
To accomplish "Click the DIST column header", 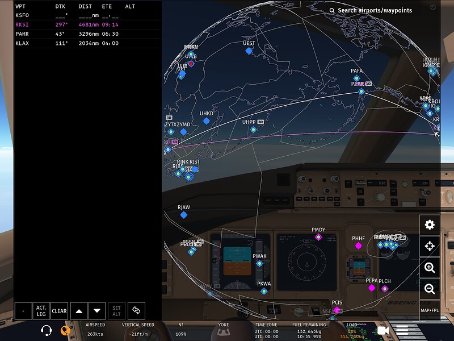I will (x=85, y=6).
